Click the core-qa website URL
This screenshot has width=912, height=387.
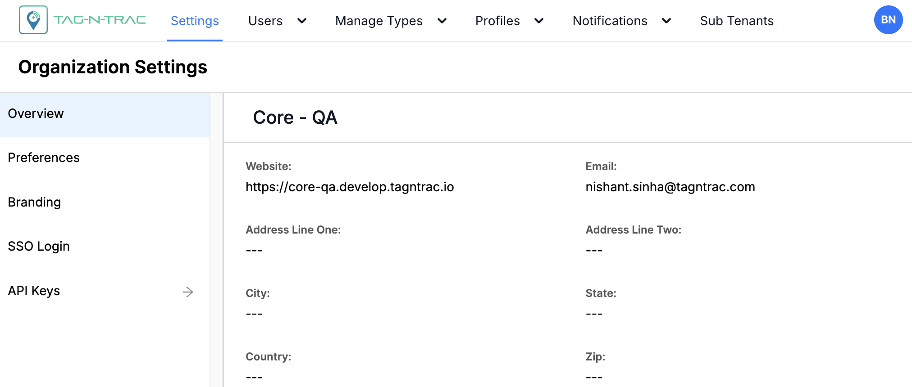pyautogui.click(x=350, y=187)
